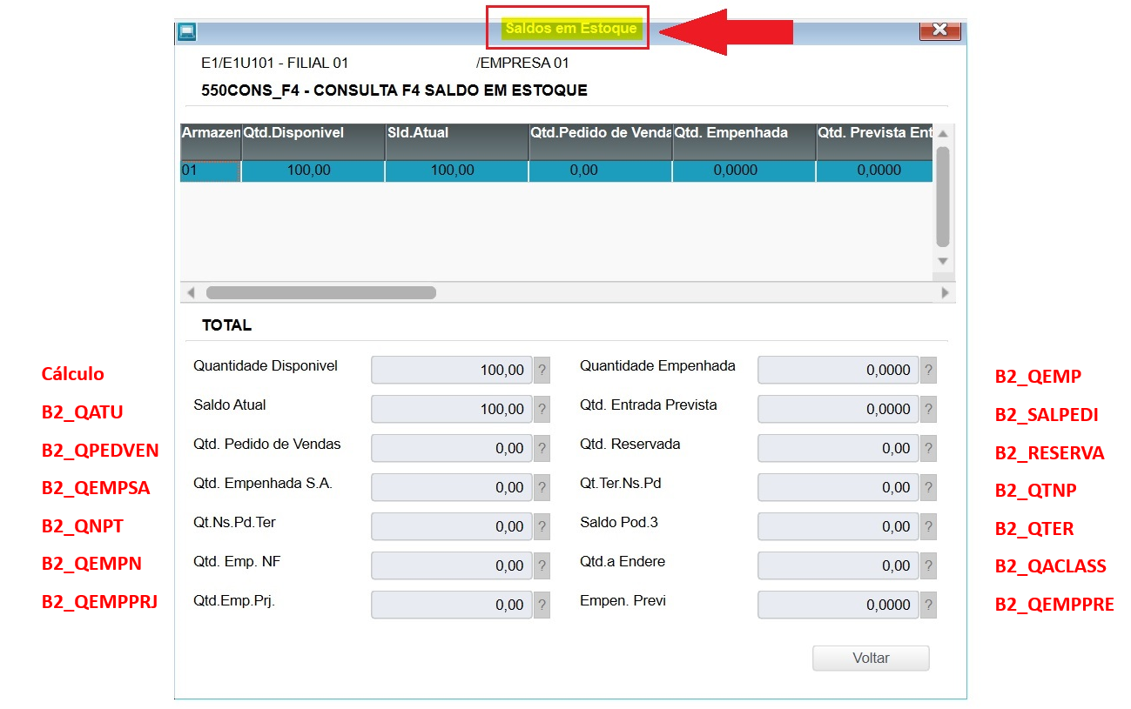Click the grid's vertical scrollbar down arrow
1131x709 pixels.
coord(943,261)
